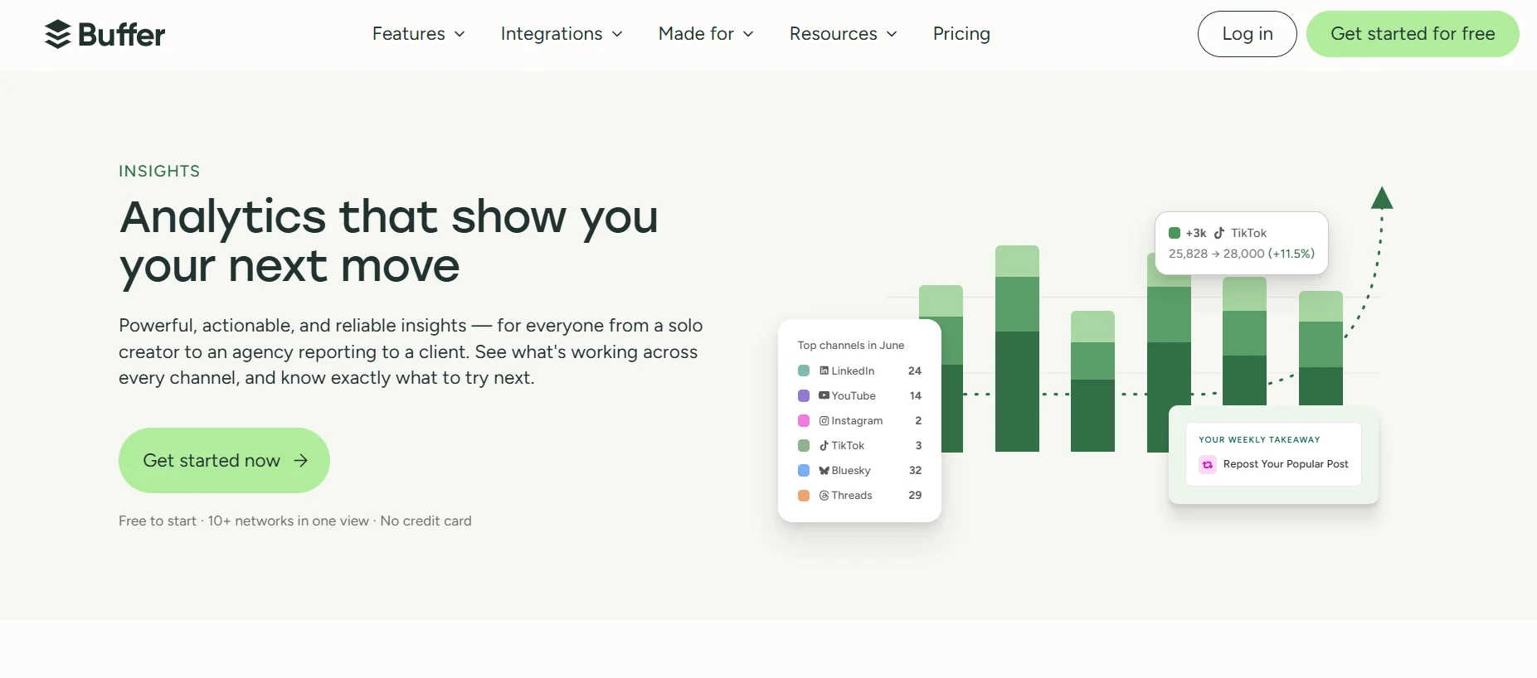Click 'Free to start · 10+ networks' note
This screenshot has height=678, width=1537.
pos(294,521)
